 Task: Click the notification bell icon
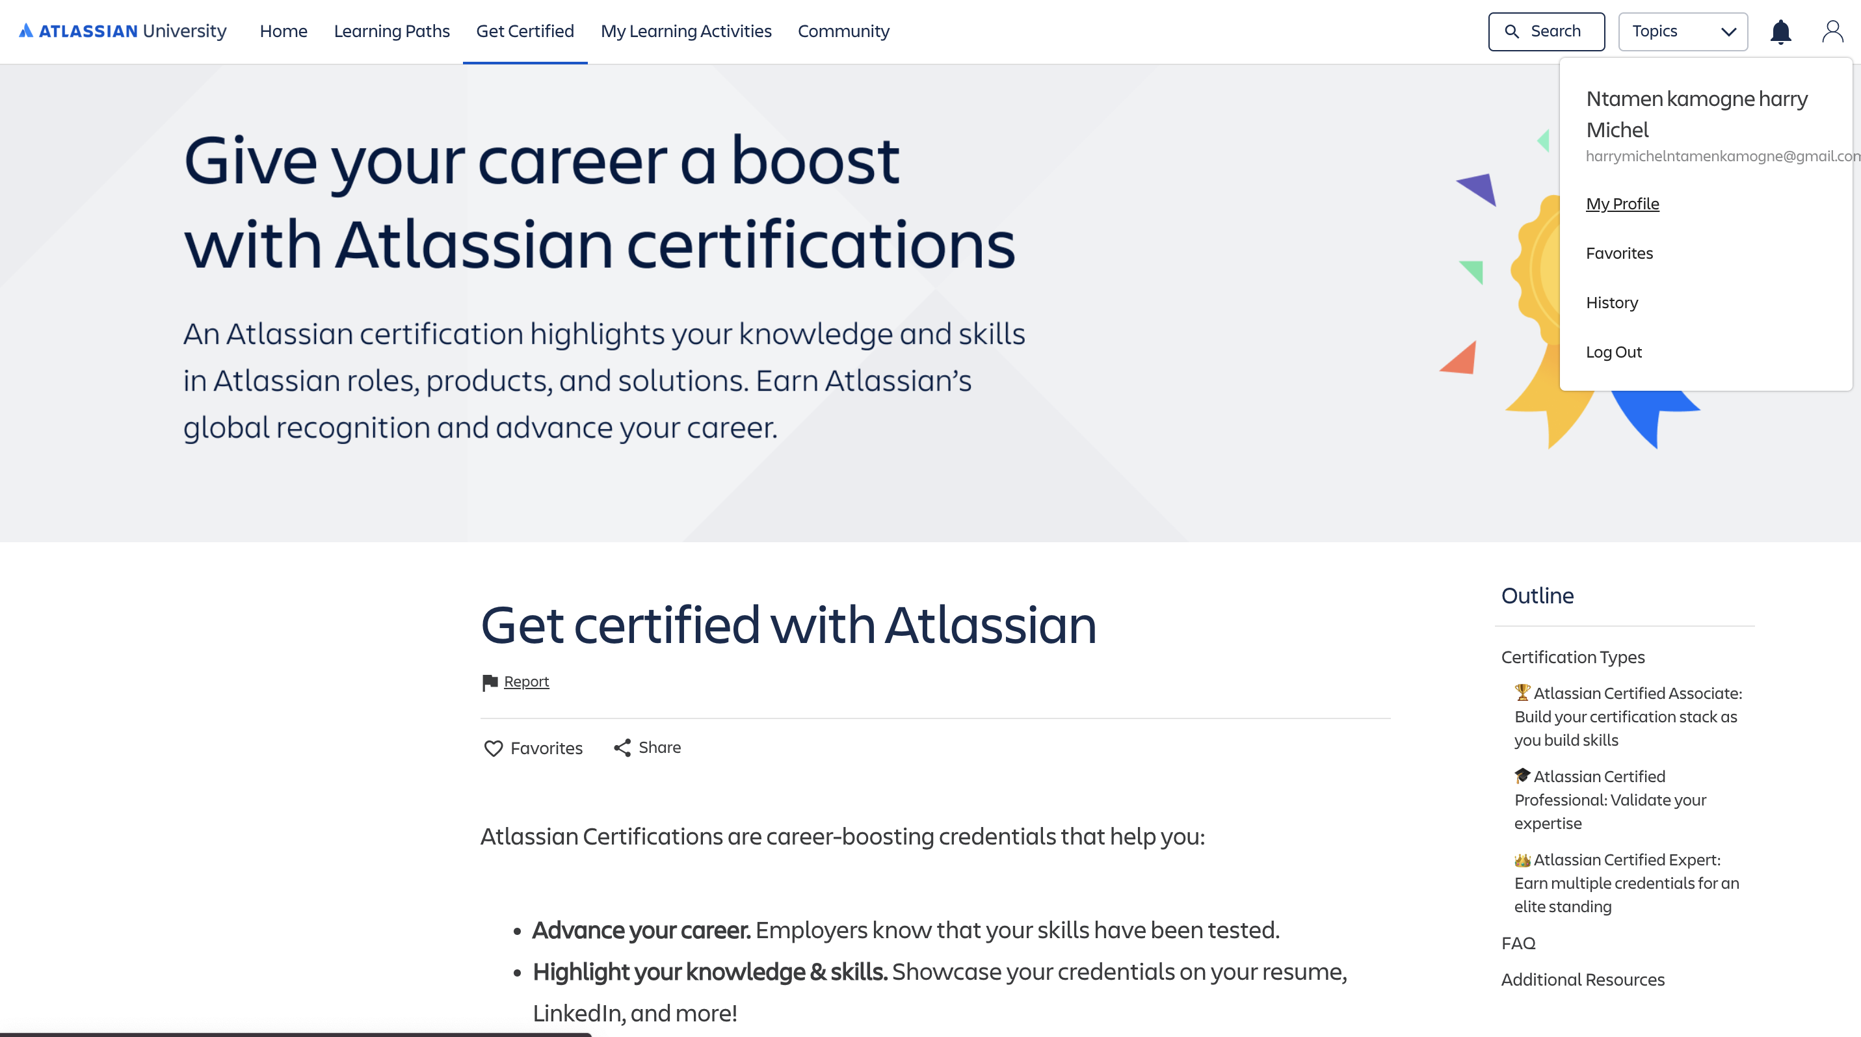coord(1780,31)
